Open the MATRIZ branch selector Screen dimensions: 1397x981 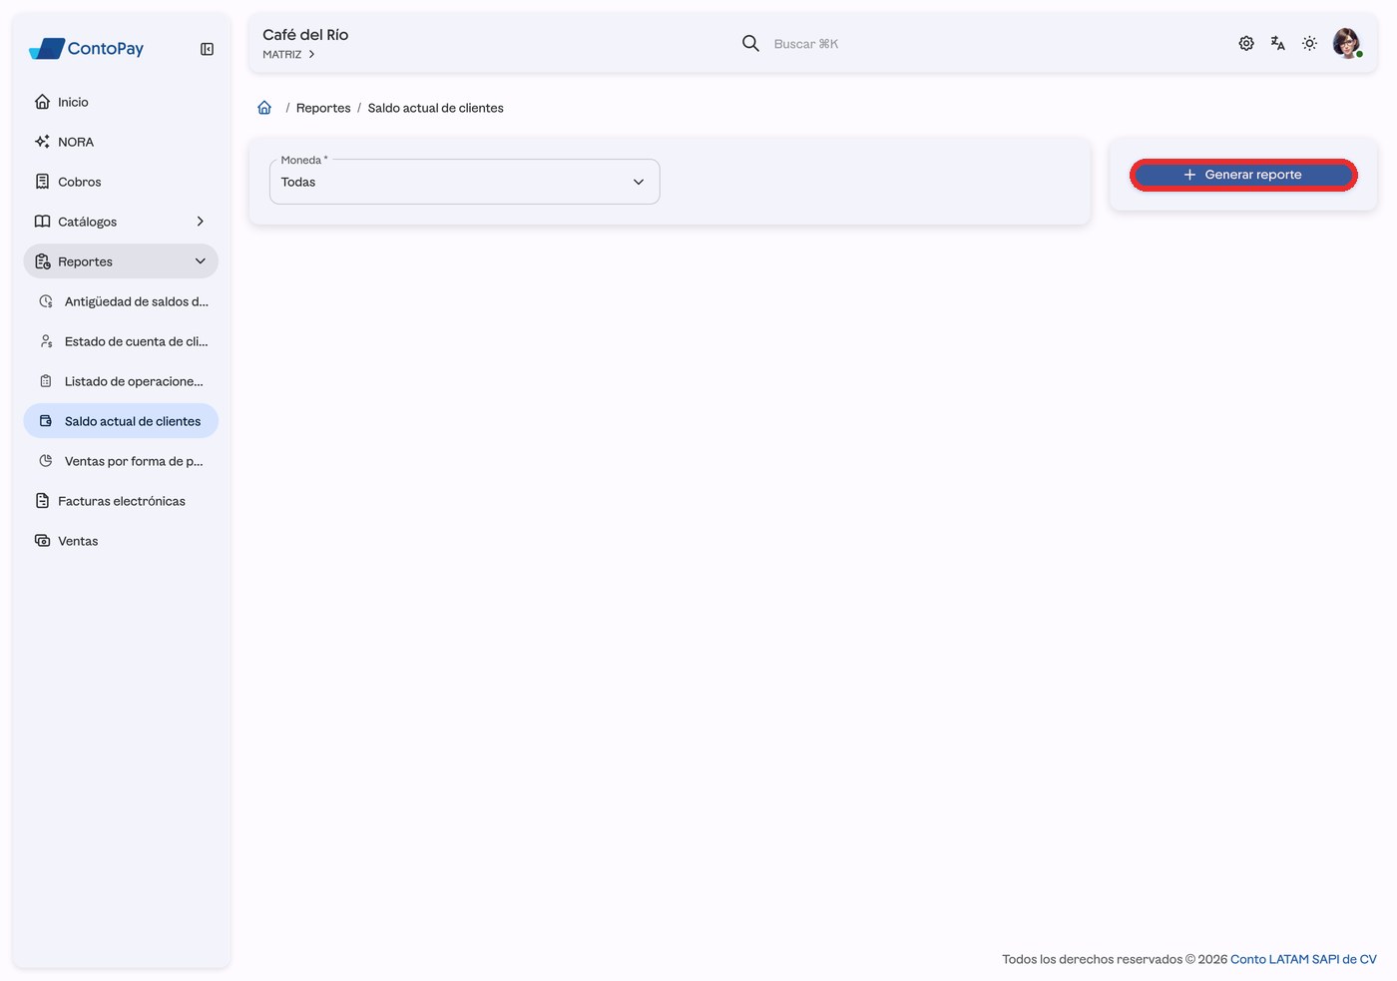[288, 55]
